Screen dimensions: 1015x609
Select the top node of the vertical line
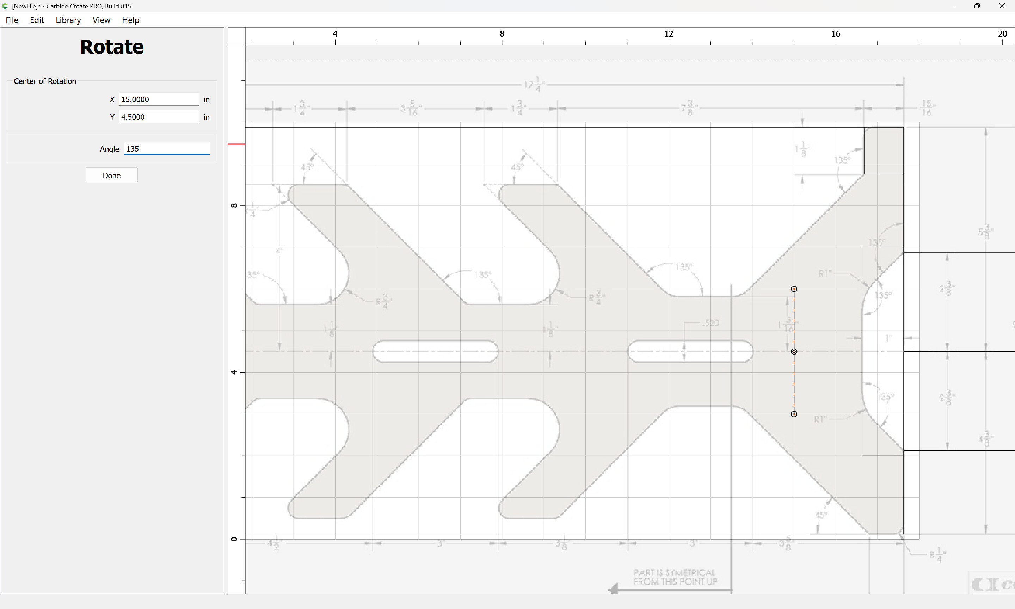pyautogui.click(x=794, y=289)
